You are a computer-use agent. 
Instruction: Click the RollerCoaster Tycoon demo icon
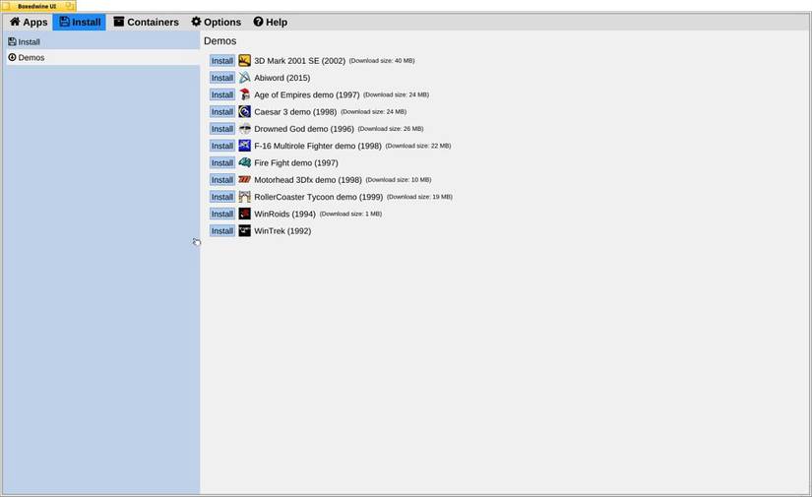pyautogui.click(x=244, y=197)
